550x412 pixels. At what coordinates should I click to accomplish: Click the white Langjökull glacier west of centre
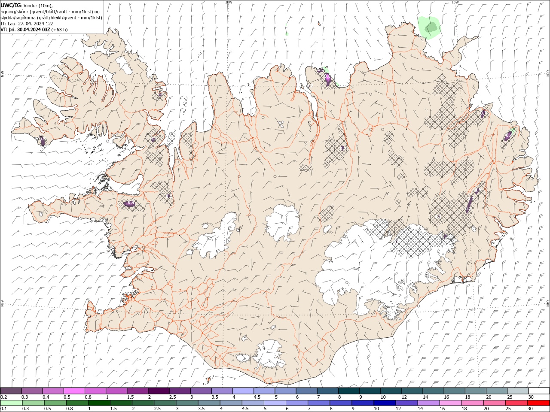click(215, 238)
